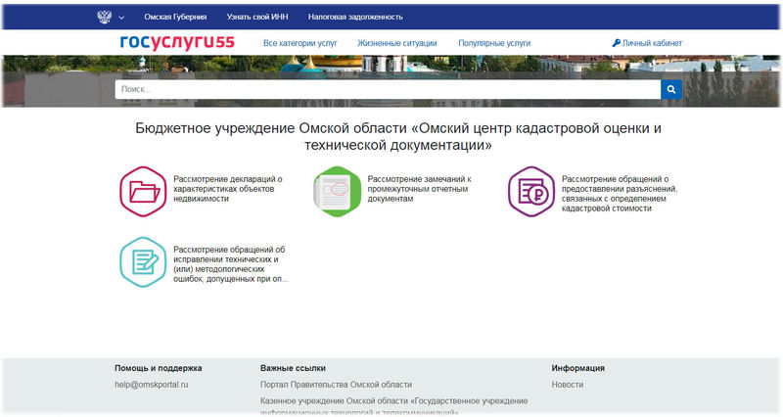Open Рассмотрение обращений о предоставлении разъяснений
The width and height of the screenshot is (783, 417).
point(620,194)
